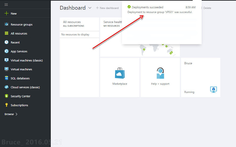
Task: Select Resource groups menu label
Action: [x=22, y=24]
